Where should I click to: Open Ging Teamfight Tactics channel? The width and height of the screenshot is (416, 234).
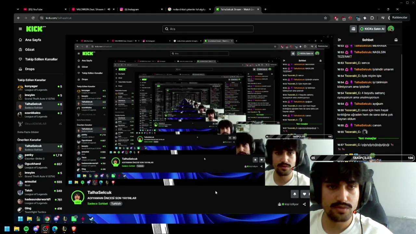(x=40, y=210)
